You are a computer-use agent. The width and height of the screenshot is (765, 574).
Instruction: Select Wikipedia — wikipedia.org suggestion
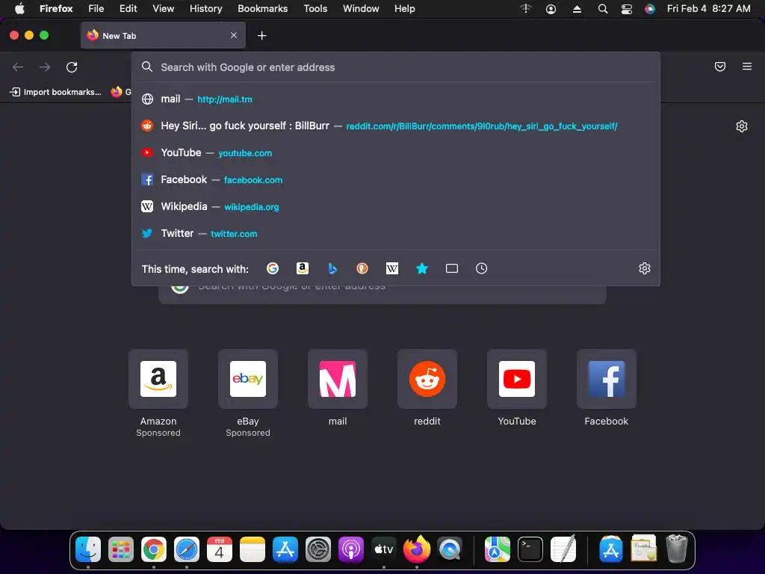tap(396, 206)
